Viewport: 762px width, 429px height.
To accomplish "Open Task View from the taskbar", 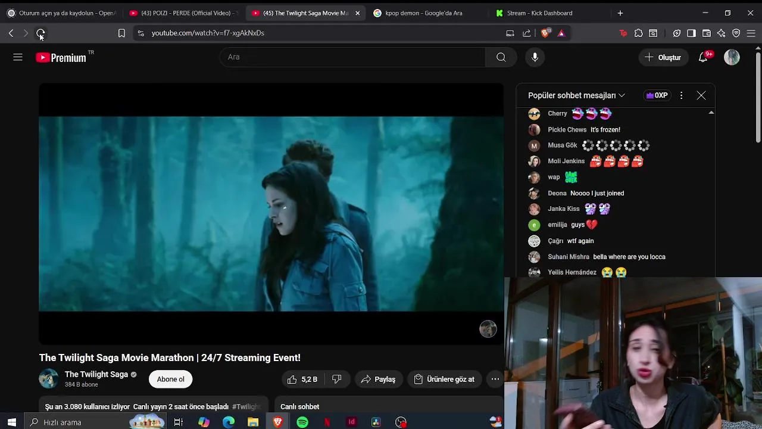I will coord(178,422).
